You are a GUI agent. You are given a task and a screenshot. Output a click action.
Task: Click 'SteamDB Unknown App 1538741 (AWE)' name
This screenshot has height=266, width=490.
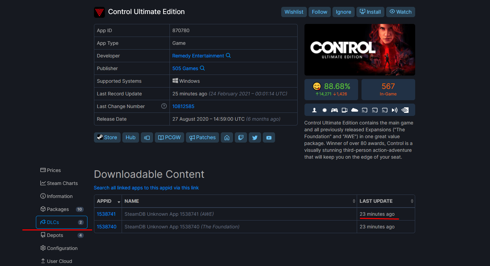tap(169, 214)
